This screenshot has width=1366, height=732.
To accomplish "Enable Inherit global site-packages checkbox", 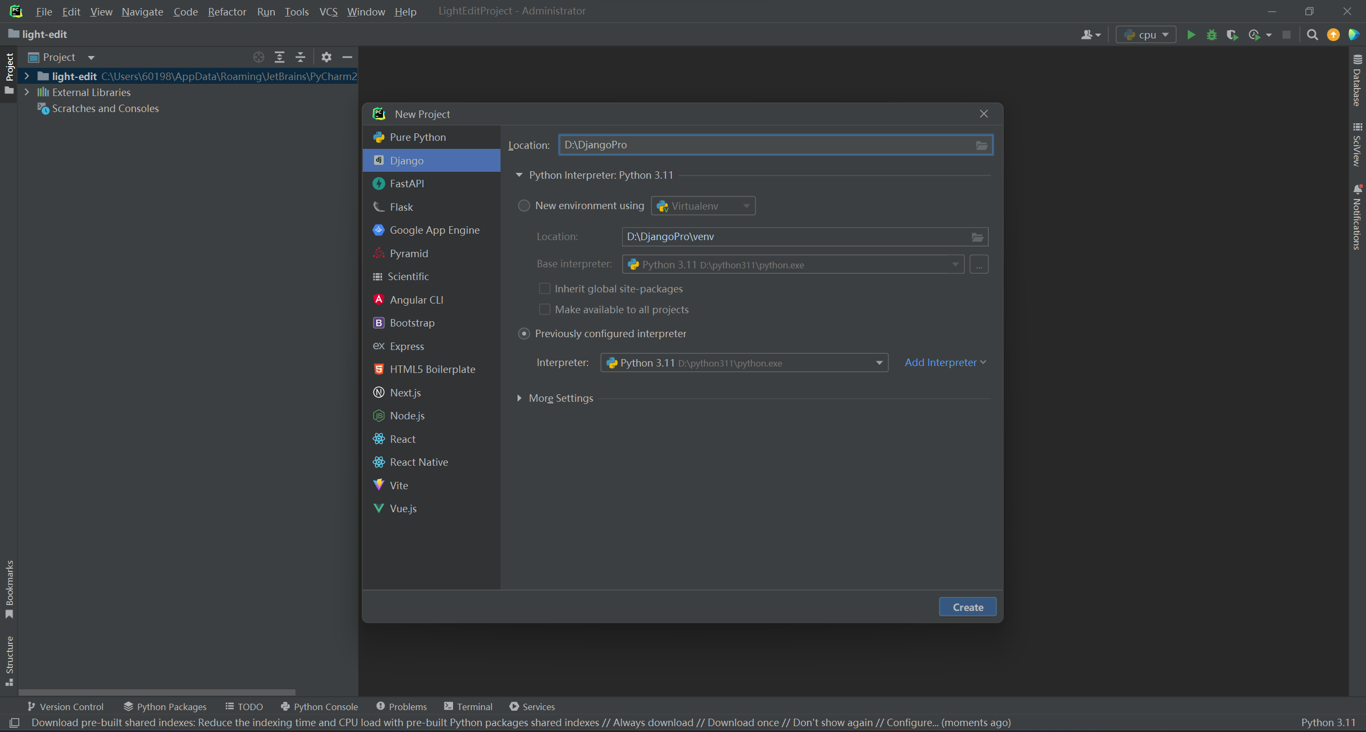I will [x=544, y=288].
